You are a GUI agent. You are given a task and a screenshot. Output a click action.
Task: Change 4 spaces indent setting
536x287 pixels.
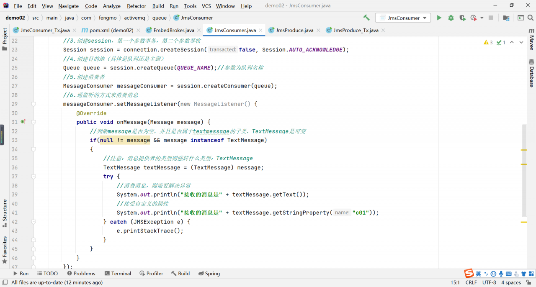click(511, 283)
